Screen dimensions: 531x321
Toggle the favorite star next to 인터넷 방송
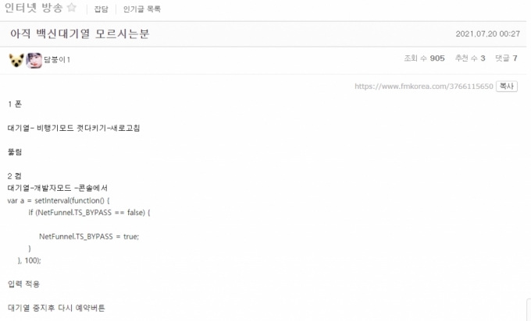point(72,8)
